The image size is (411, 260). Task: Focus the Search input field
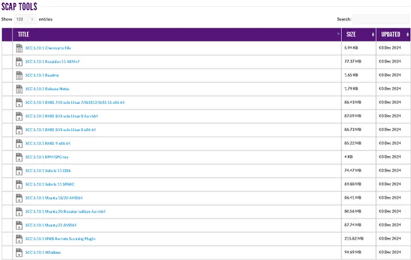click(x=381, y=19)
